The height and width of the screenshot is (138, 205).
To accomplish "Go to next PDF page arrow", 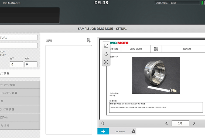I will coord(194,123).
